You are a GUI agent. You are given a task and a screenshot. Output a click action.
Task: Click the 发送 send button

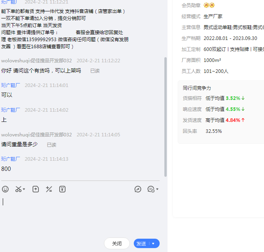pos(141,243)
